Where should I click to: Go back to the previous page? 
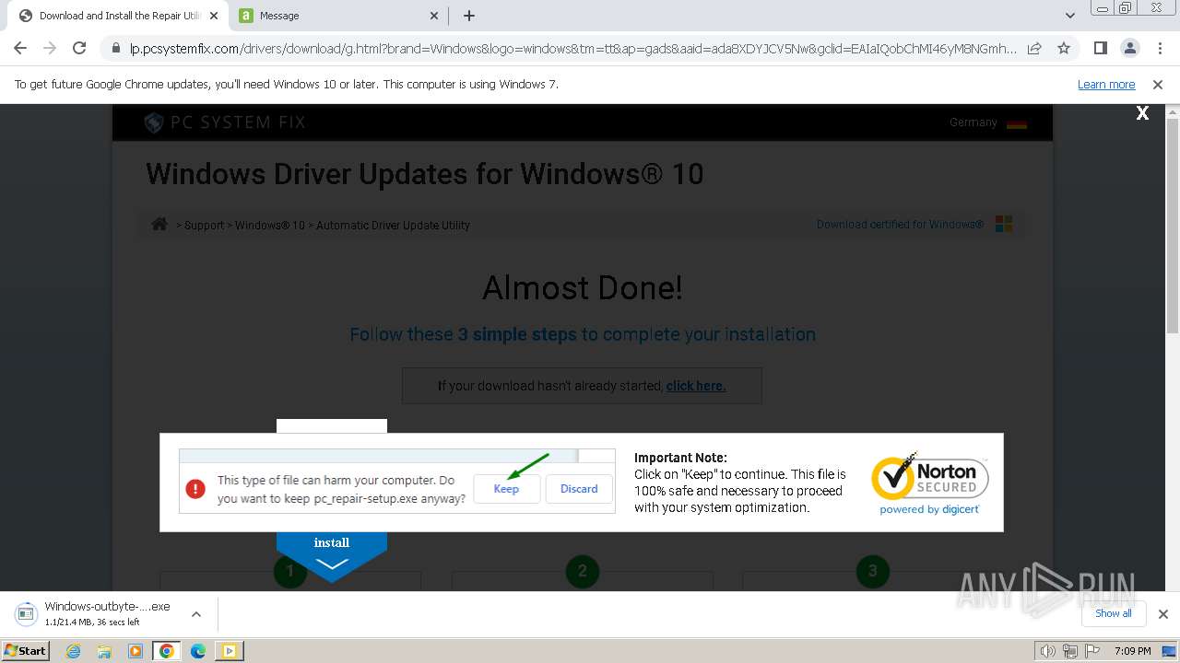[20, 48]
